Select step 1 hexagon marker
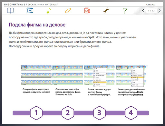Viewport: 165px width, 126px height. click(x=36, y=113)
